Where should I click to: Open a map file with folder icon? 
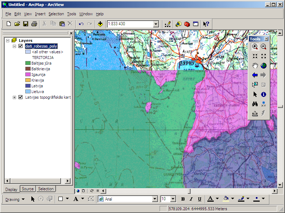[x=17, y=24]
